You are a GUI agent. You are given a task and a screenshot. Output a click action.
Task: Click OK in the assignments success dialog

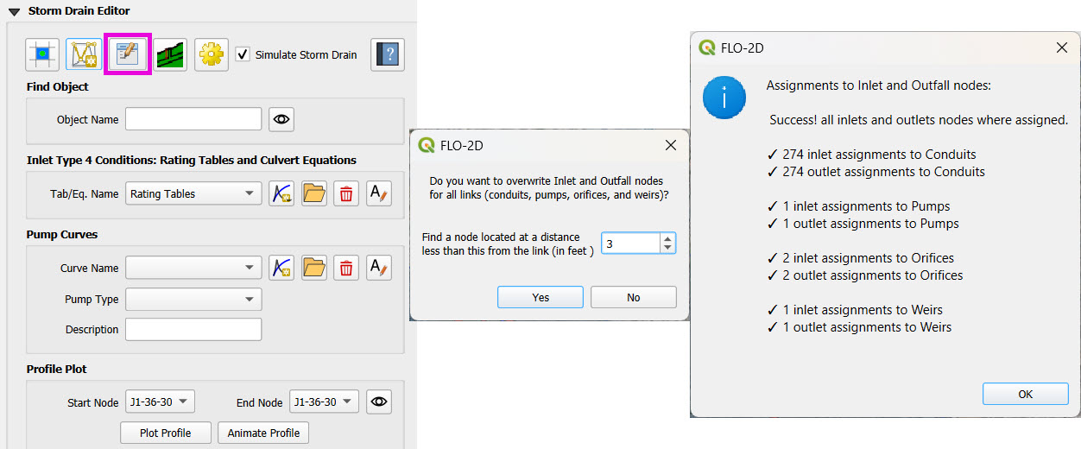click(x=1025, y=394)
